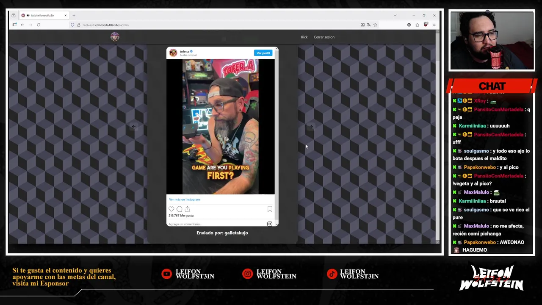Play the tofer.a reel video
Image resolution: width=542 pixels, height=305 pixels.
(x=220, y=126)
